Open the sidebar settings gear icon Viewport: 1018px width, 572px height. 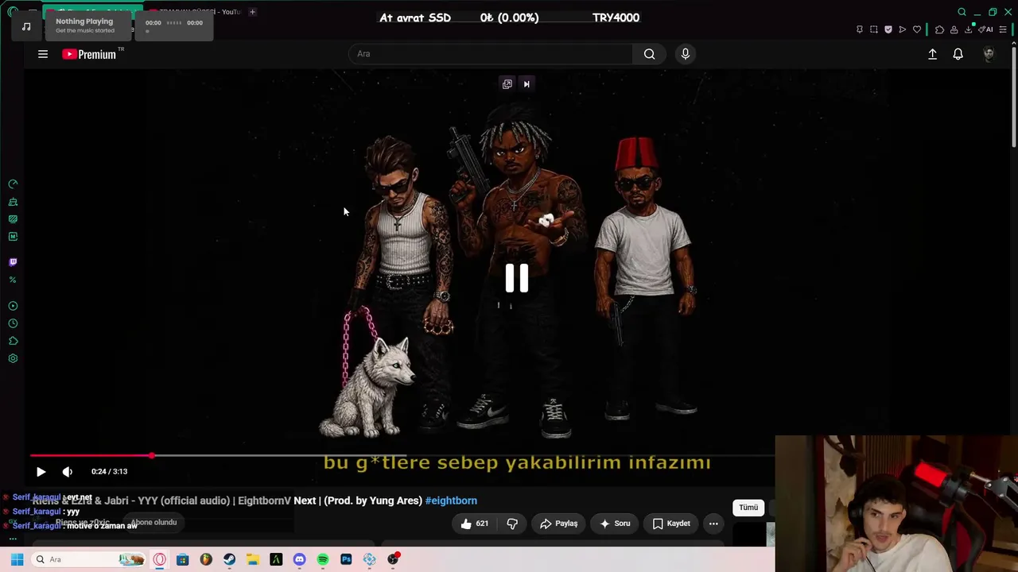13,358
